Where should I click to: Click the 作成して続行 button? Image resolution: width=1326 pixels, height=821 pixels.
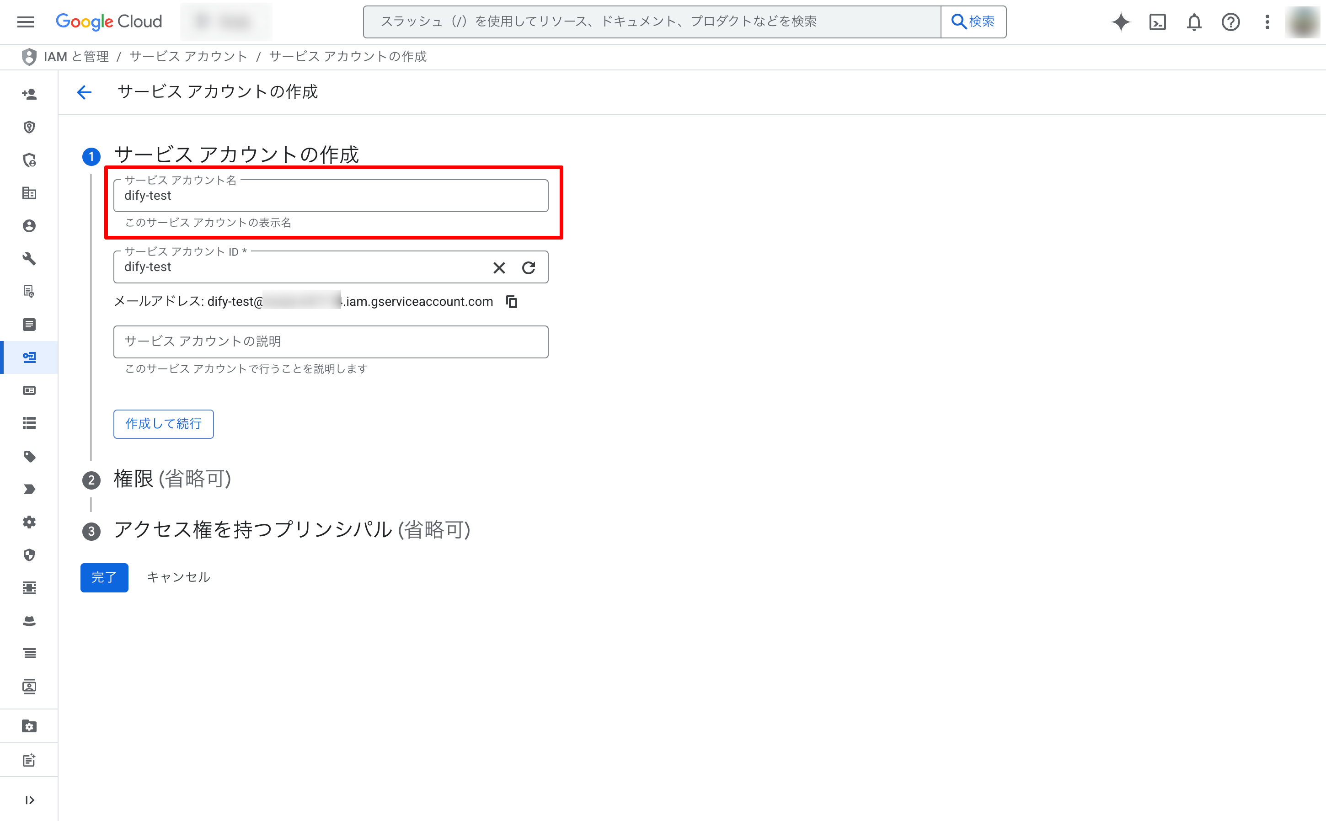pyautogui.click(x=163, y=424)
